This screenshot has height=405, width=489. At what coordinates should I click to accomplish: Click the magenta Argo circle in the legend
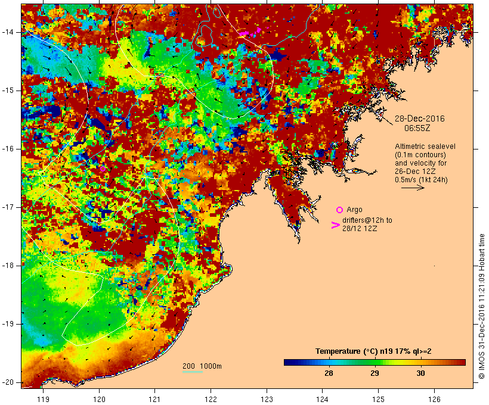pos(339,210)
